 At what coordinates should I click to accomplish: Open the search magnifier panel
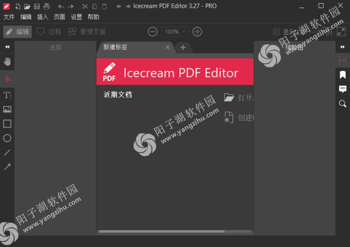pos(343,104)
